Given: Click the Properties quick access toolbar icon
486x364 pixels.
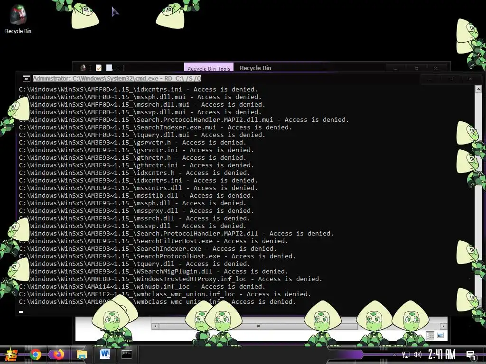Looking at the screenshot, I should (x=99, y=68).
